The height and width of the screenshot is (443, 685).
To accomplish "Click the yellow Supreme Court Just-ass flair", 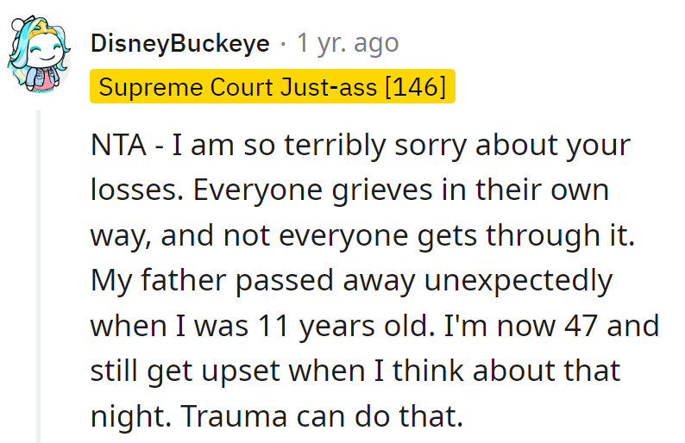I will (272, 87).
